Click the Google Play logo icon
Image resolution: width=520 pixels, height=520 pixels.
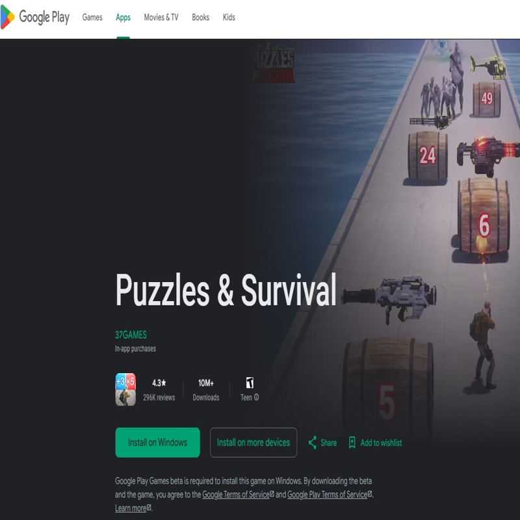pyautogui.click(x=7, y=17)
